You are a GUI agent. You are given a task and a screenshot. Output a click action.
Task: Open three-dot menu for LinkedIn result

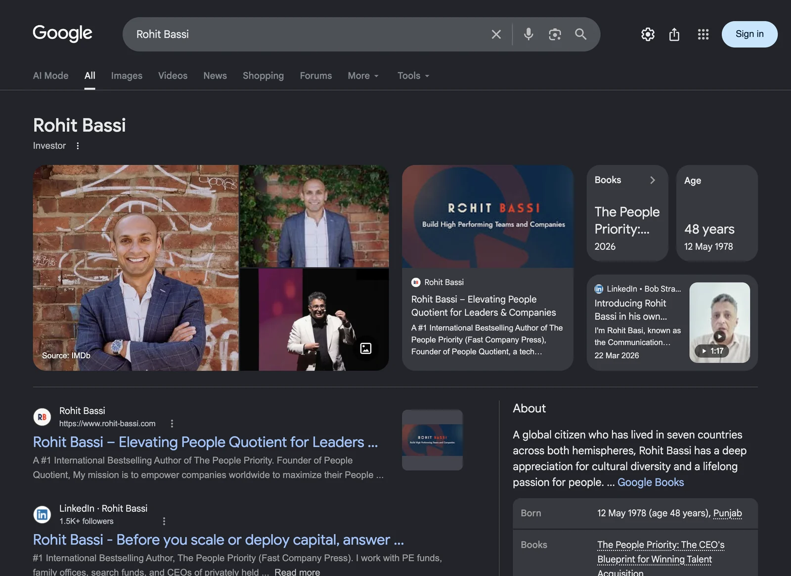[x=164, y=521]
